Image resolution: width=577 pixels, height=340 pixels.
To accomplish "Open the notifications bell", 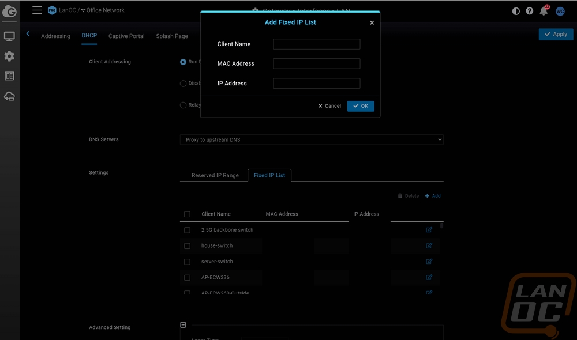I will (x=544, y=11).
